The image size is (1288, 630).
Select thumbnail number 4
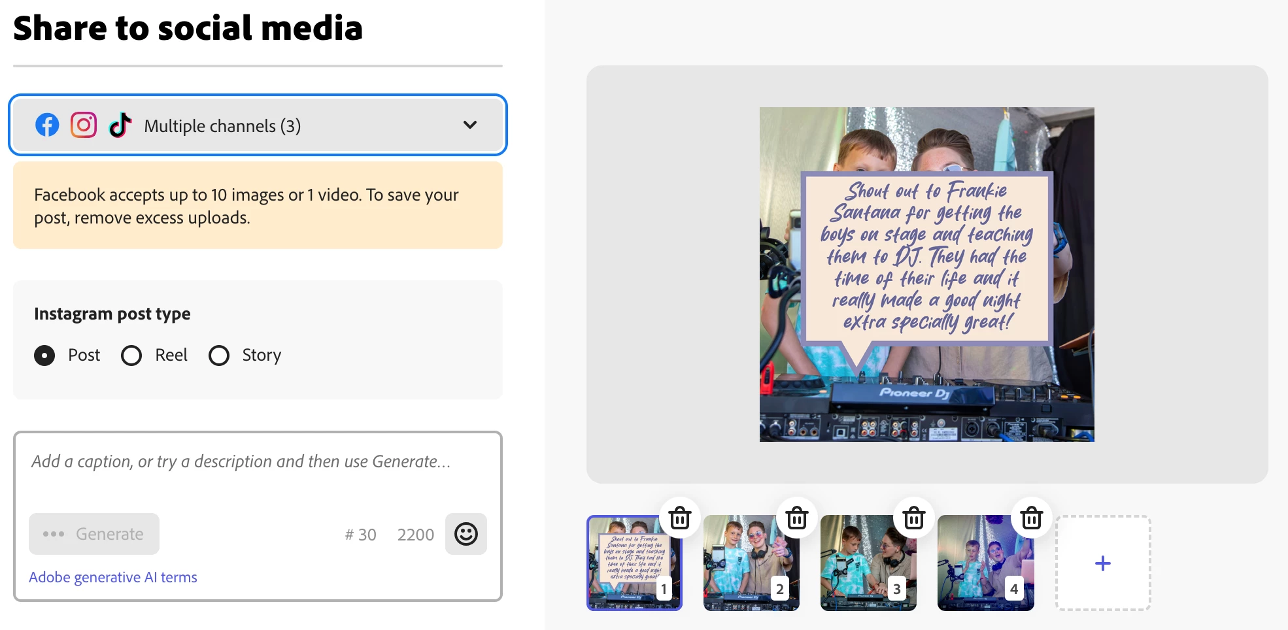(986, 563)
